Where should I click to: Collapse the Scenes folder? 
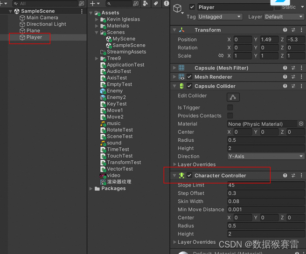pos(97,32)
